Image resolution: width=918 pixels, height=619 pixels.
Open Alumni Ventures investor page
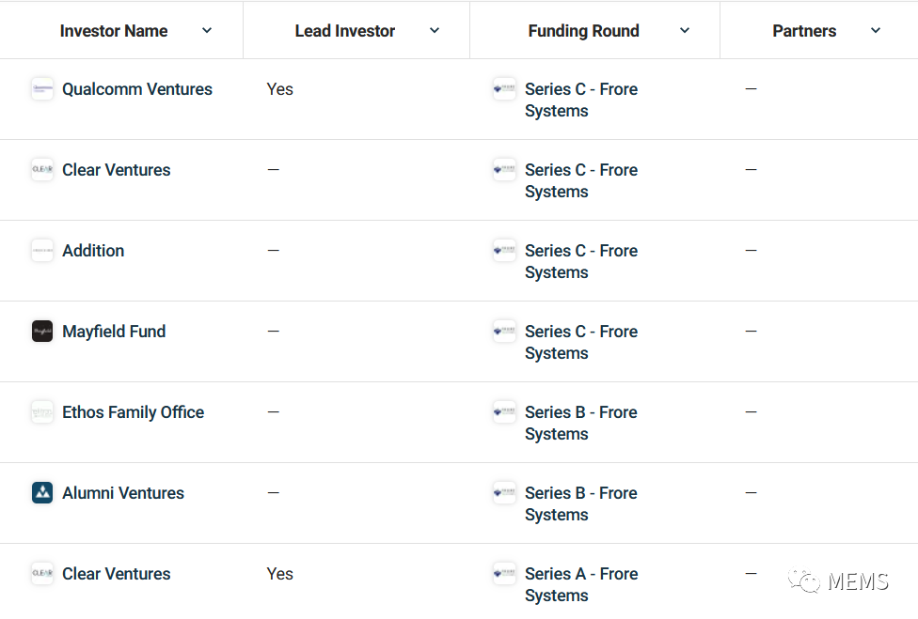[x=123, y=493]
